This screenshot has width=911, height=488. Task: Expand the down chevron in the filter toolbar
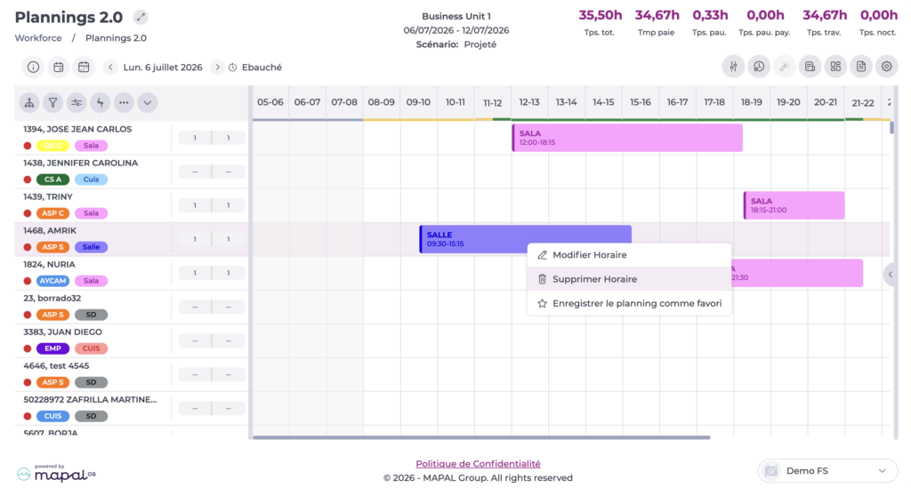coord(148,103)
